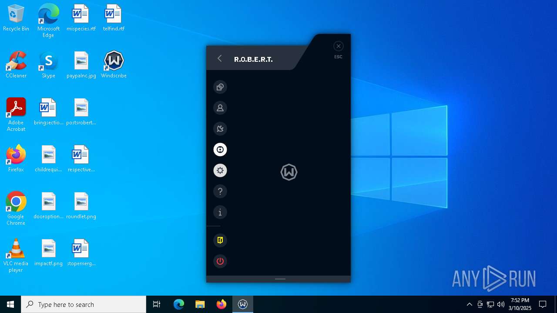Image resolution: width=557 pixels, height=313 pixels.
Task: Select dooroption... image file on desktop
Action: (x=48, y=206)
